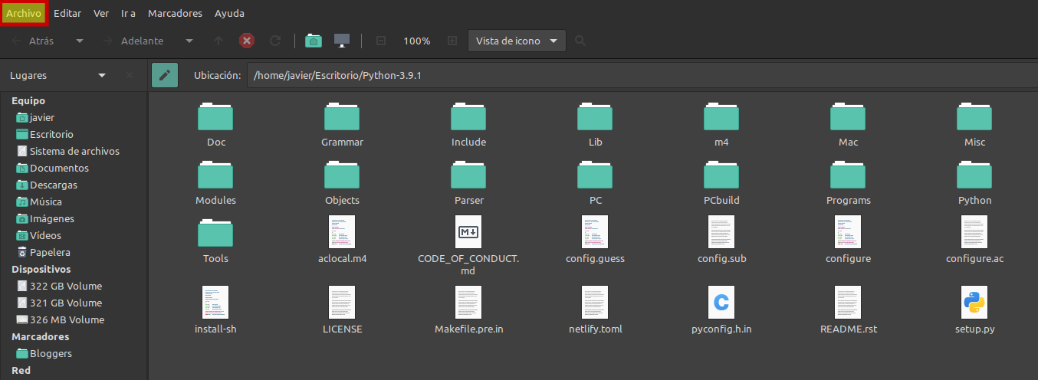1038x380 pixels.
Task: Collapse the Equipo section header
Action: pyautogui.click(x=28, y=100)
